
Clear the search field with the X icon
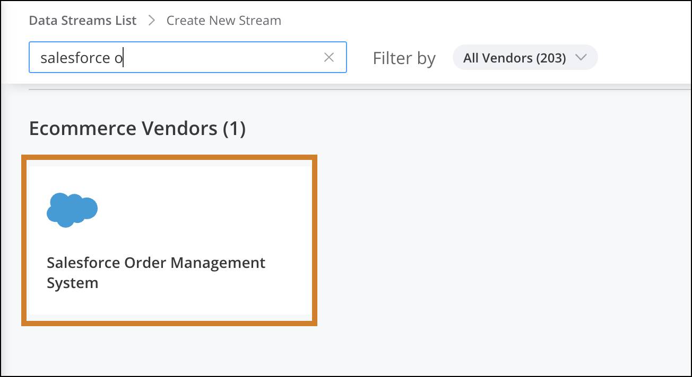click(329, 57)
